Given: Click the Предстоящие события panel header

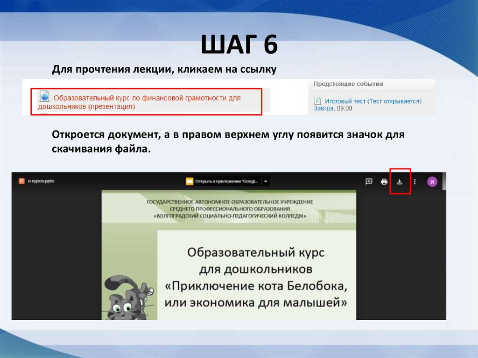Looking at the screenshot, I should [x=349, y=84].
